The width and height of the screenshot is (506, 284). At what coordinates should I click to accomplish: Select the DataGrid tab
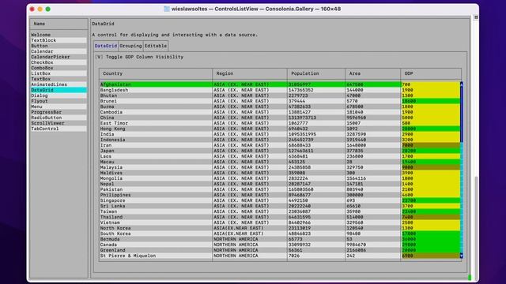pyautogui.click(x=106, y=46)
